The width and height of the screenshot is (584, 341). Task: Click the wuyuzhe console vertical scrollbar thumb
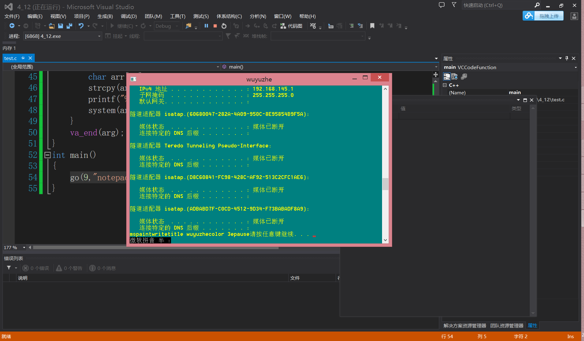(x=385, y=184)
